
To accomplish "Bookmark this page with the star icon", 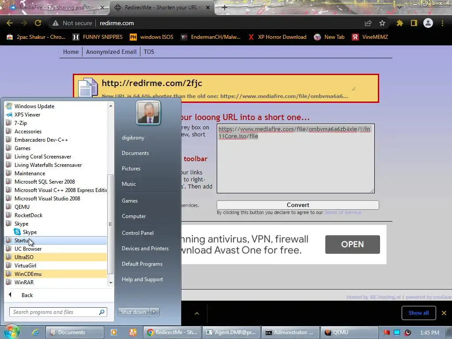I will click(382, 23).
